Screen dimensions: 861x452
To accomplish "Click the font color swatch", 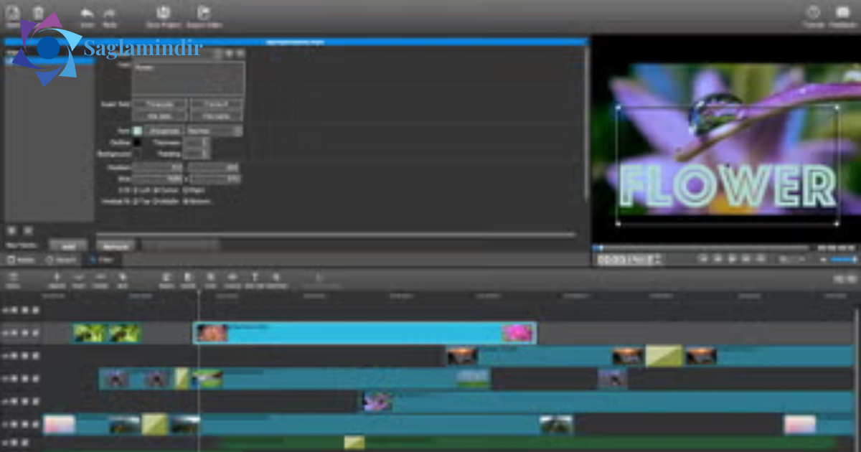I will tap(137, 131).
